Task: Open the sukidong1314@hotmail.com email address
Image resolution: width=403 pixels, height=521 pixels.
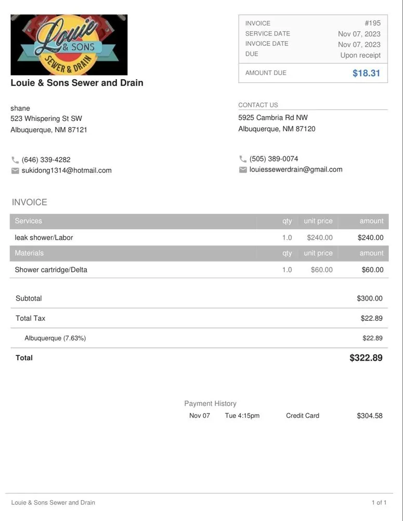Action: pos(67,170)
